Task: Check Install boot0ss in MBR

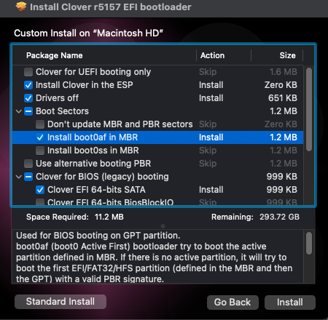Action: (x=40, y=151)
